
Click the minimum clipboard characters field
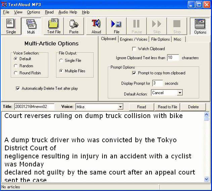173,58
